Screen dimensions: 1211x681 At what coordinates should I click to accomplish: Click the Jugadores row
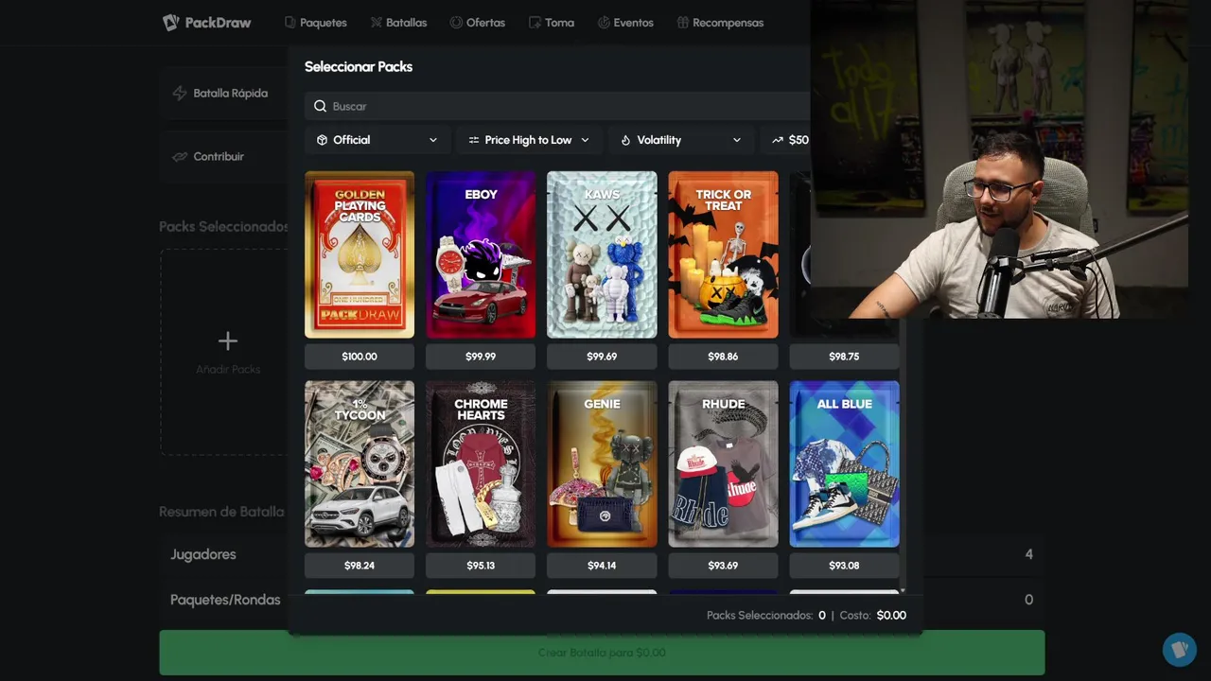tap(602, 554)
